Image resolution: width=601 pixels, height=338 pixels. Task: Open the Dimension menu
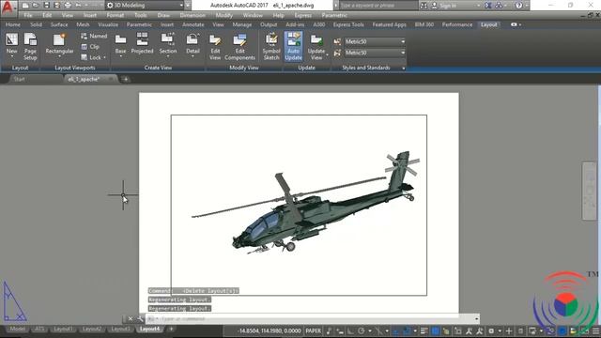193,15
